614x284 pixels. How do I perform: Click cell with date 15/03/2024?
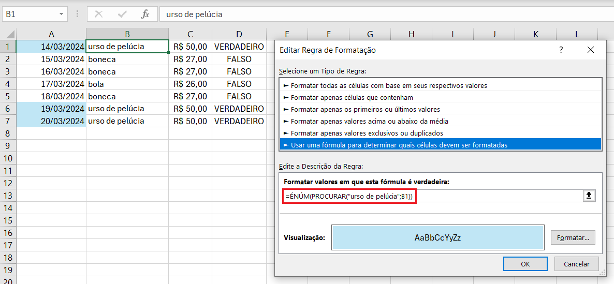click(x=51, y=59)
